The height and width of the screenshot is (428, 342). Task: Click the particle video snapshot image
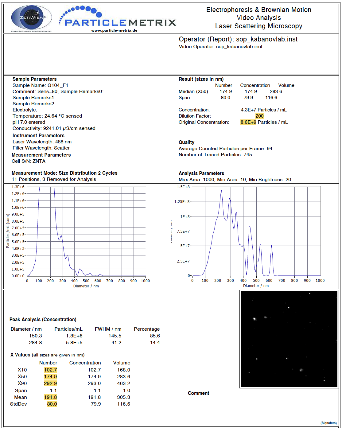point(289,339)
